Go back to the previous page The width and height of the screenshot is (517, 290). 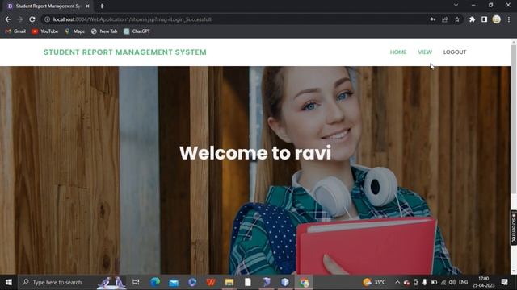[x=8, y=19]
